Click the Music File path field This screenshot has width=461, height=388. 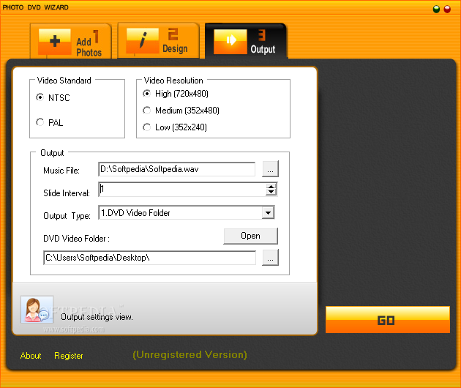(x=176, y=169)
